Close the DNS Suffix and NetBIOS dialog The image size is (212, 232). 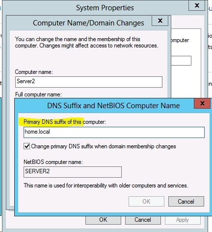[x=202, y=103]
